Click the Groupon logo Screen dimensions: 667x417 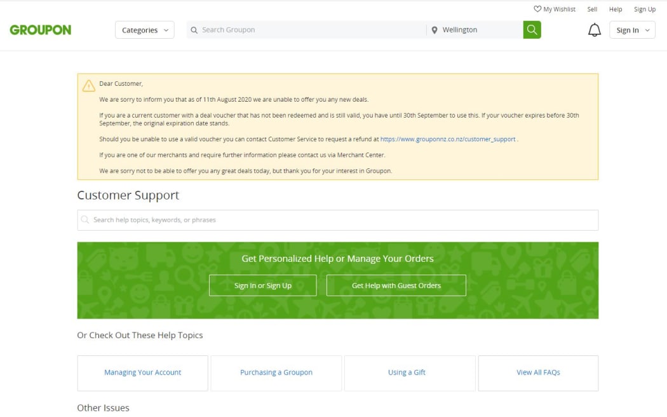41,30
